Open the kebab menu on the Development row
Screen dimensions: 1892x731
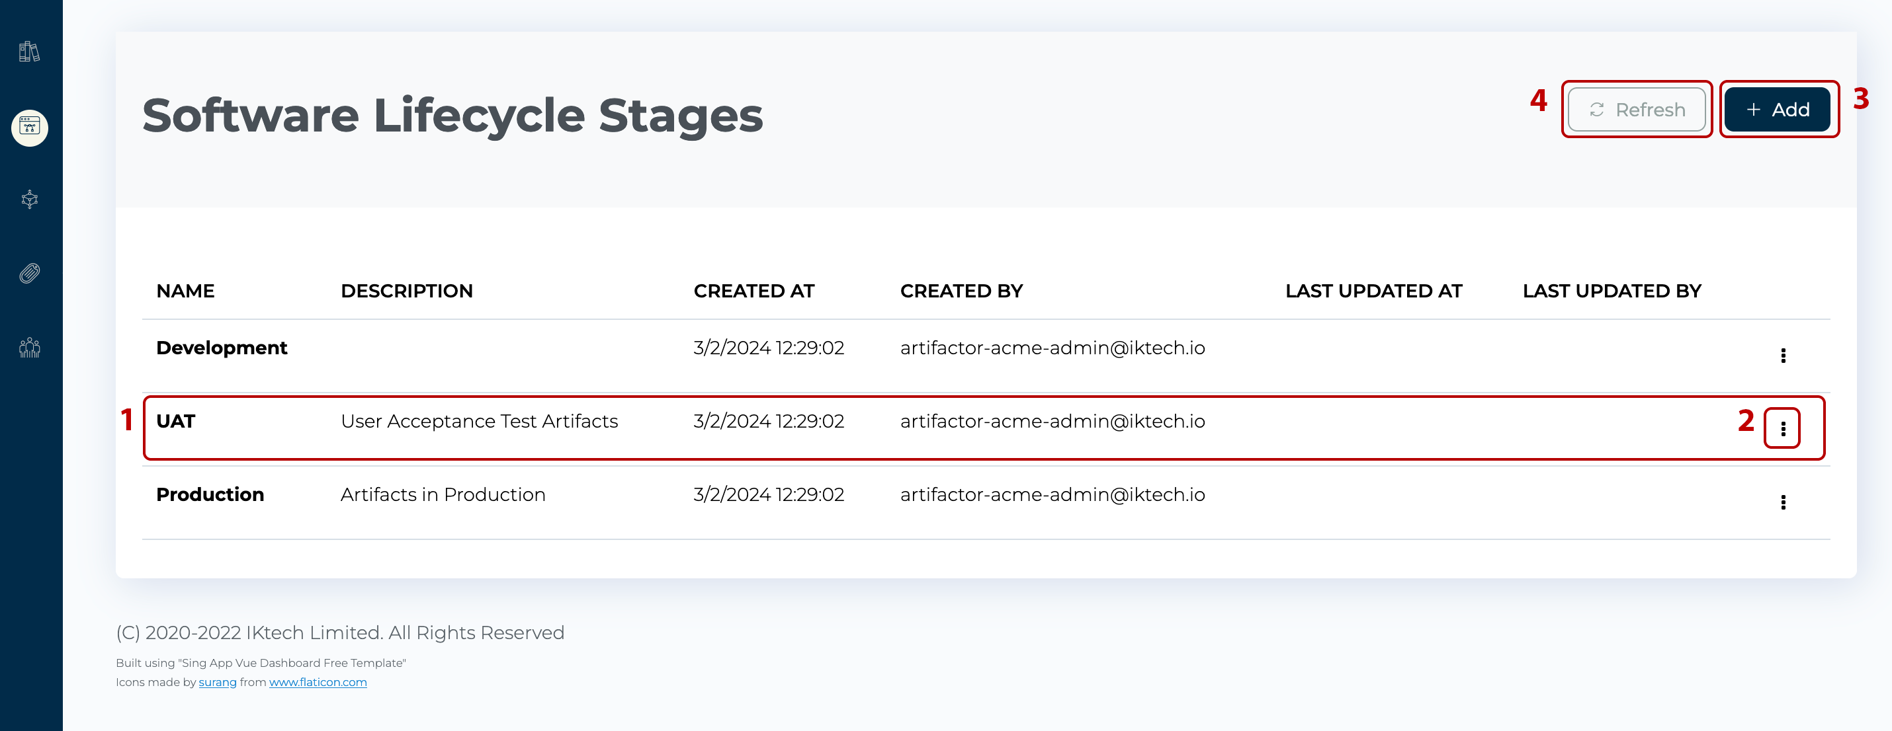coord(1784,355)
